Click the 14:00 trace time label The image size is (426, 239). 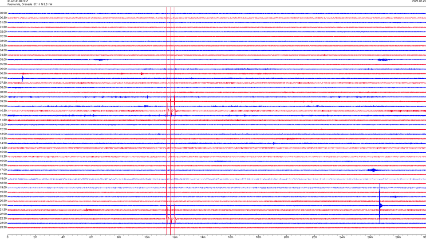pos(3,143)
